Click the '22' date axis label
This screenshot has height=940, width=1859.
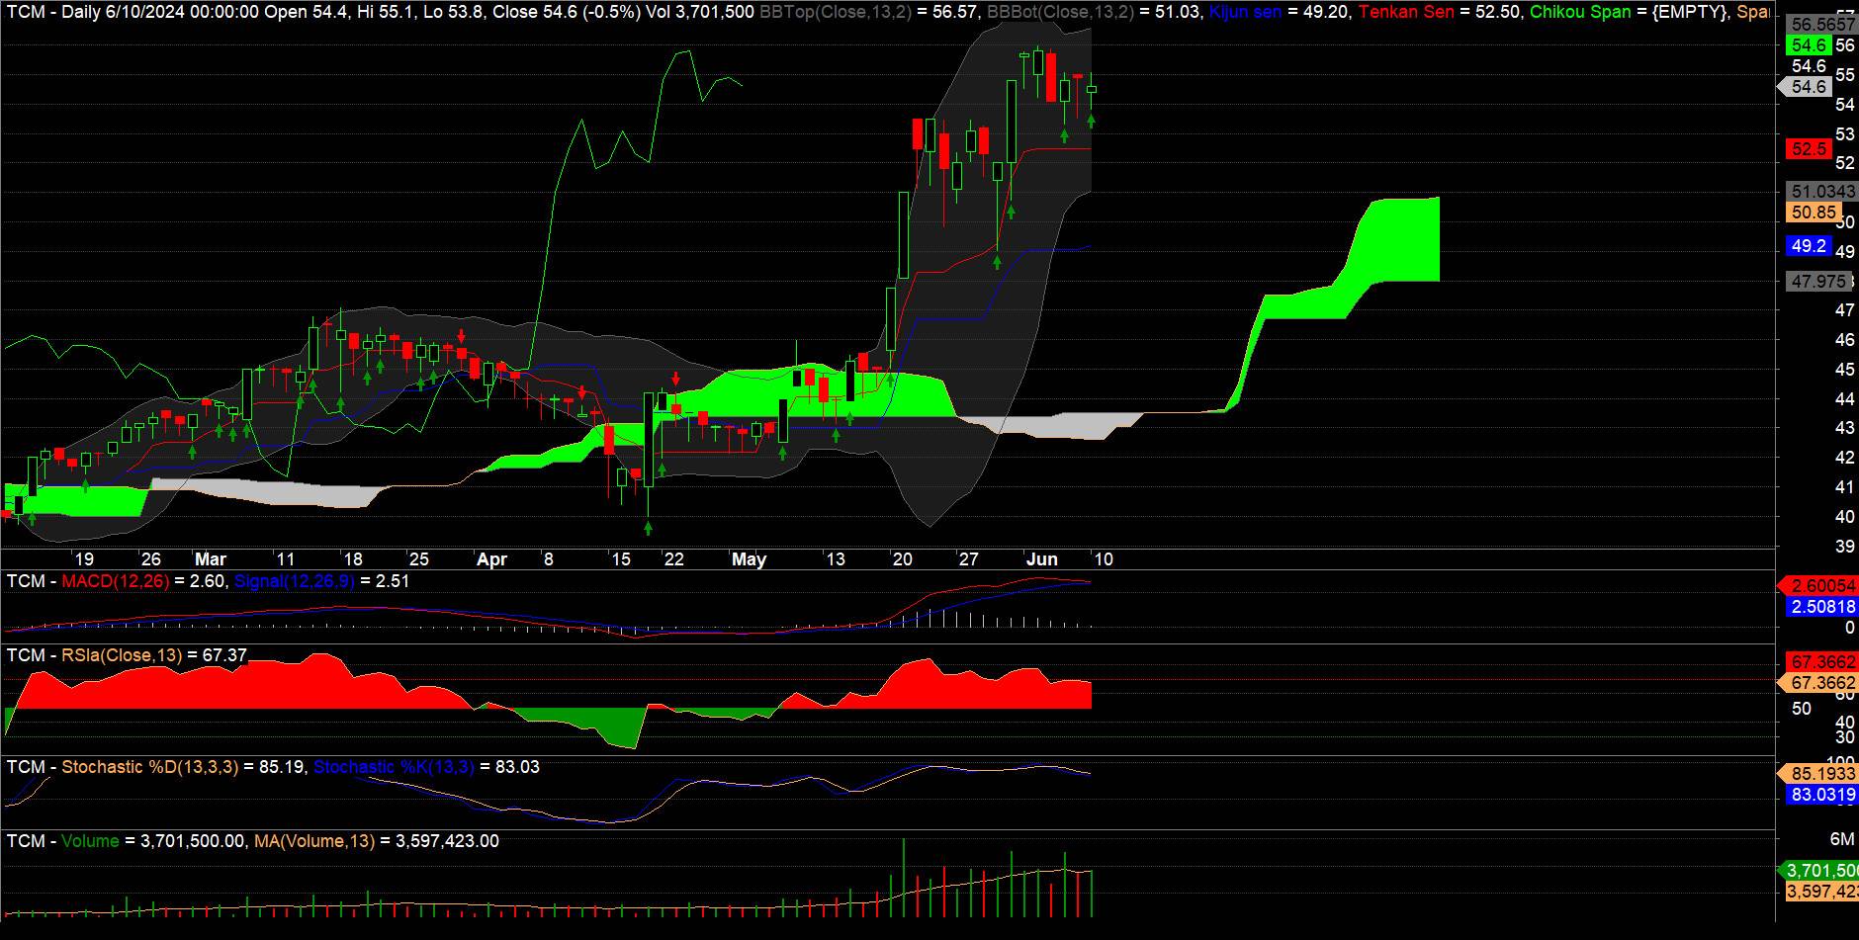click(x=674, y=559)
